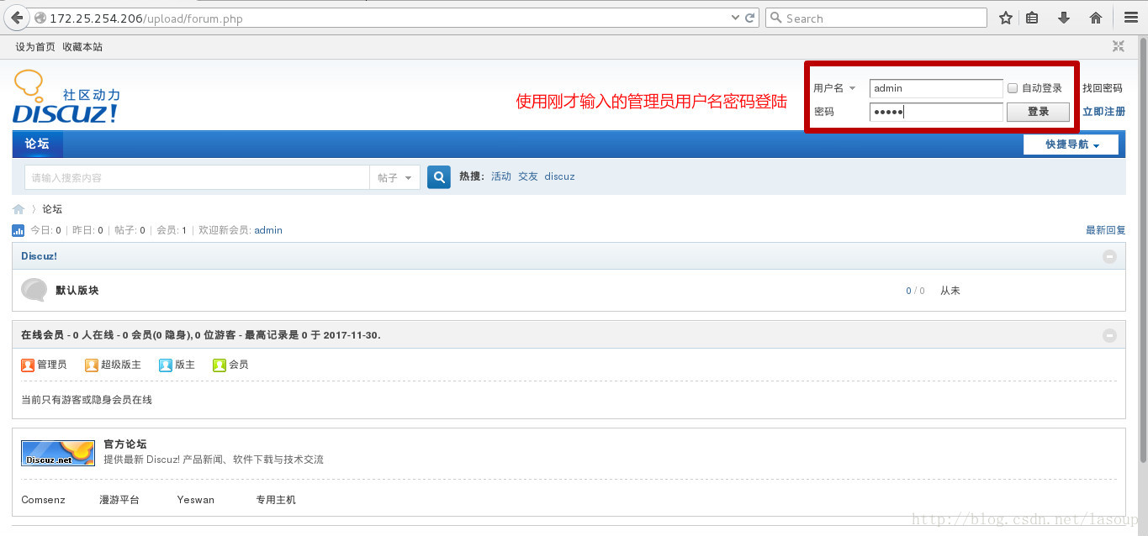Click the Discuz! category header link
Screen dimensions: 1148x536
pos(39,256)
